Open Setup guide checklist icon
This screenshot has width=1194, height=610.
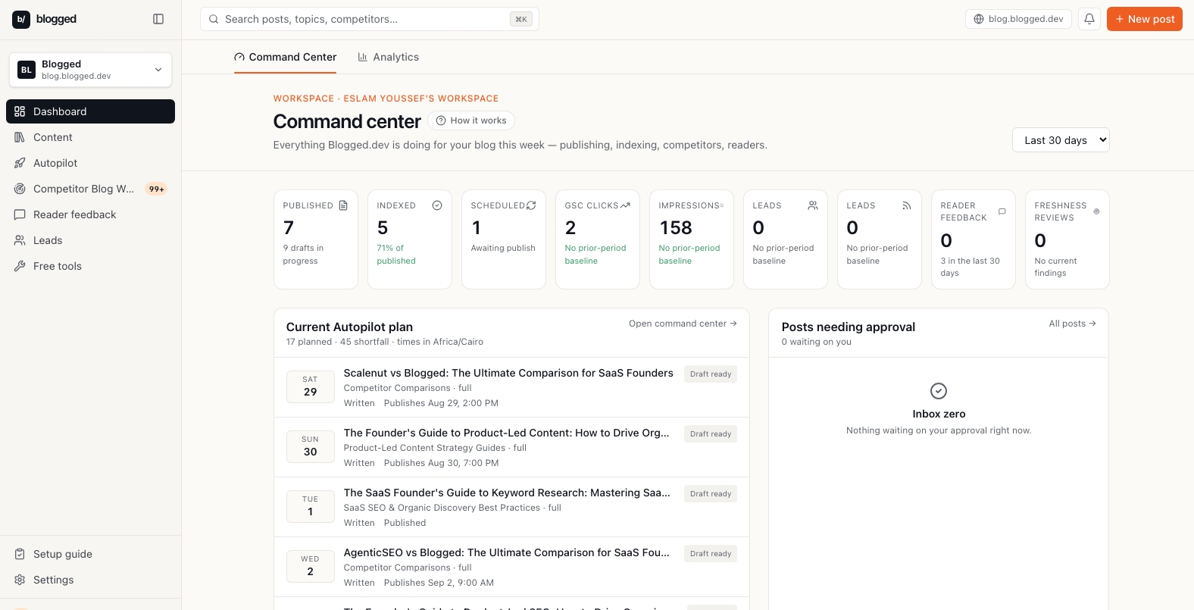pyautogui.click(x=20, y=554)
